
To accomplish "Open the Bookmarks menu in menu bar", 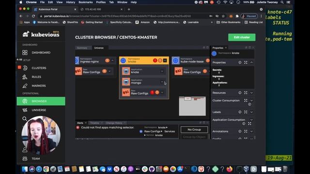I will coord(86,2).
